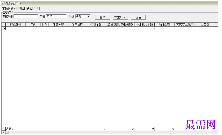Click the 查询 button
Screen dimensions: 222x135
pos(102,17)
